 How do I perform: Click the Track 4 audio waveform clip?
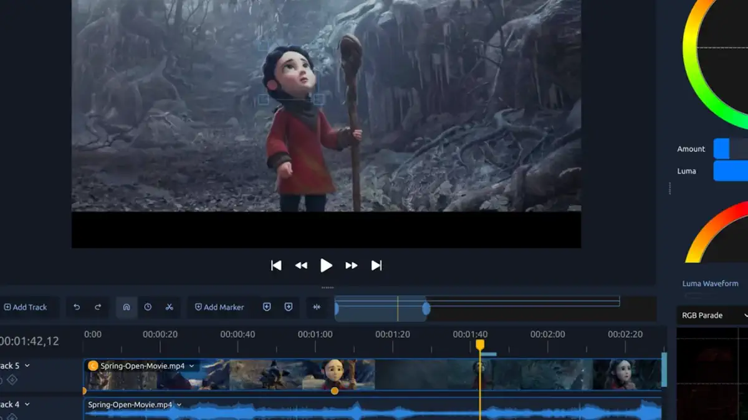[x=373, y=408]
